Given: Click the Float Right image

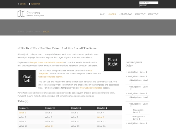Looking at the screenshot, I should pyautogui.click(x=112, y=62).
